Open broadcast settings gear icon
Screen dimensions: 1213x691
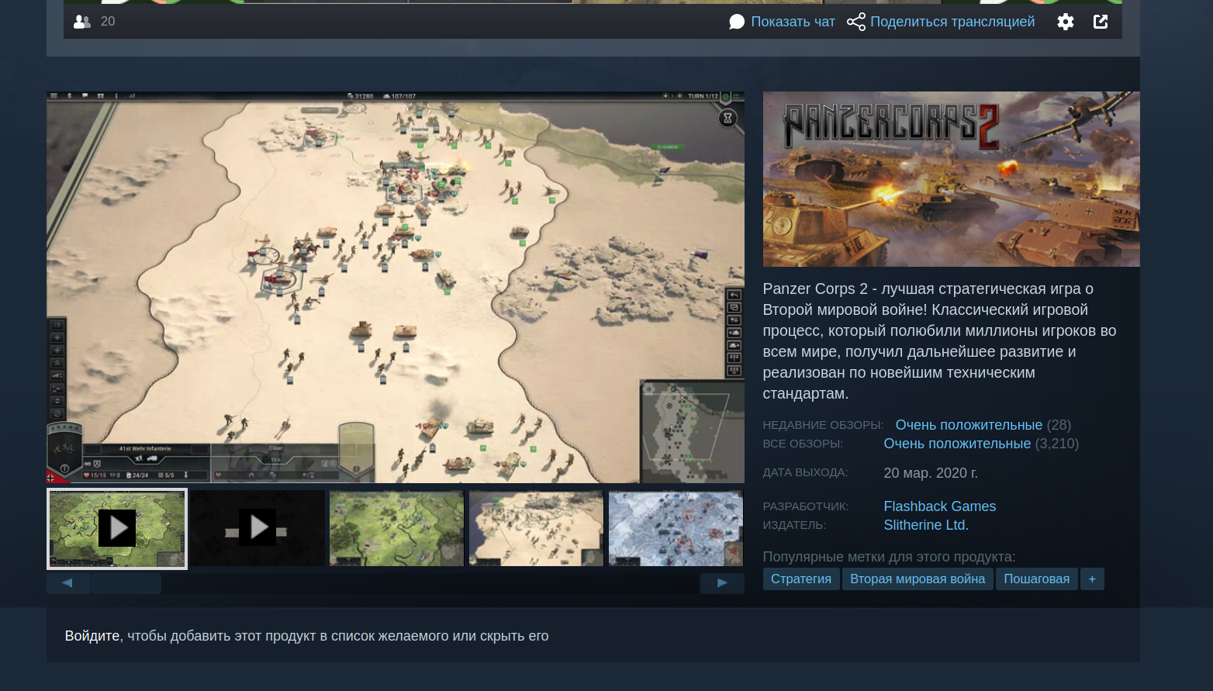click(1066, 22)
